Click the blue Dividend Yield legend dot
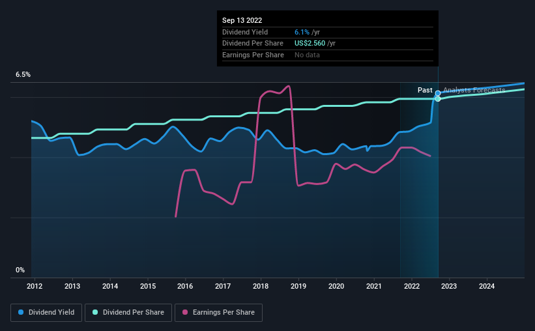The width and height of the screenshot is (535, 331). (x=21, y=312)
